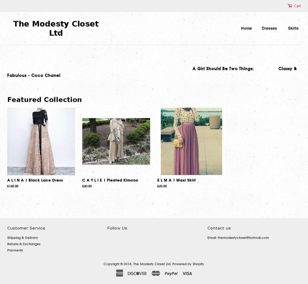The height and width of the screenshot is (284, 308).
Task: Click the MasterCard payment icon
Action: [156, 273]
